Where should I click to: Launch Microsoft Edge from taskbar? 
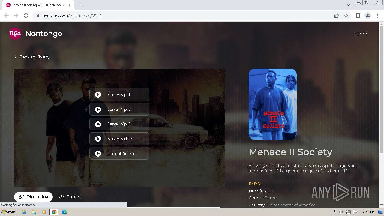(64, 212)
